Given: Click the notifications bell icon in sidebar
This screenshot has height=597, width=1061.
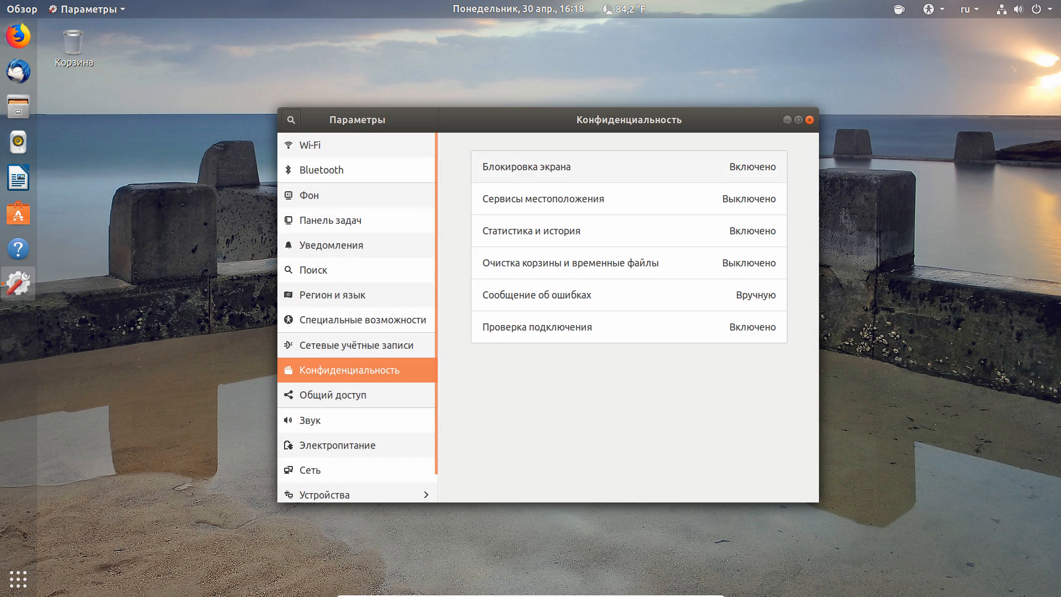Looking at the screenshot, I should tap(288, 245).
